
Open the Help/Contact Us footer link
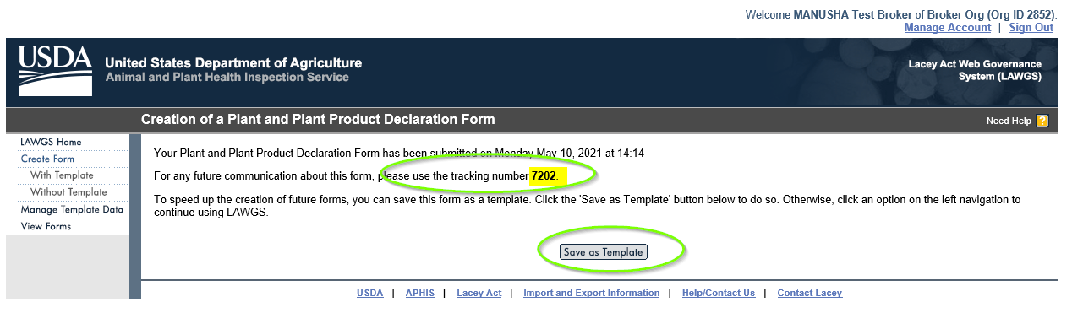pos(719,293)
